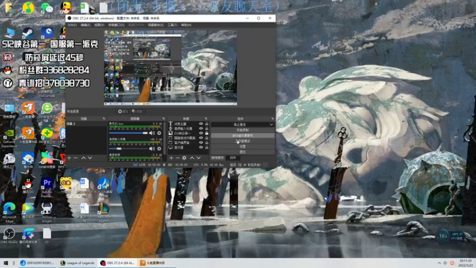Viewport: 476px width, 268px height.
Task: Move the scene down with the arrow
Action: [90, 158]
